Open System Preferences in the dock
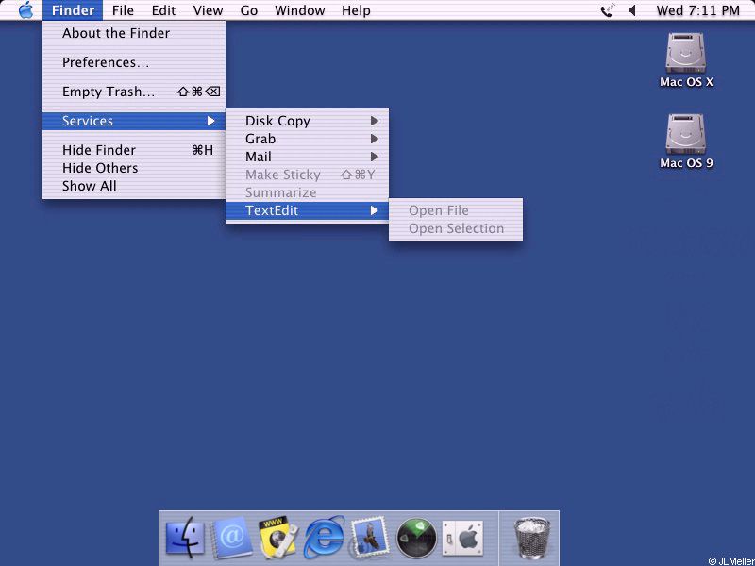Viewport: 755px width, 566px height. (462, 537)
